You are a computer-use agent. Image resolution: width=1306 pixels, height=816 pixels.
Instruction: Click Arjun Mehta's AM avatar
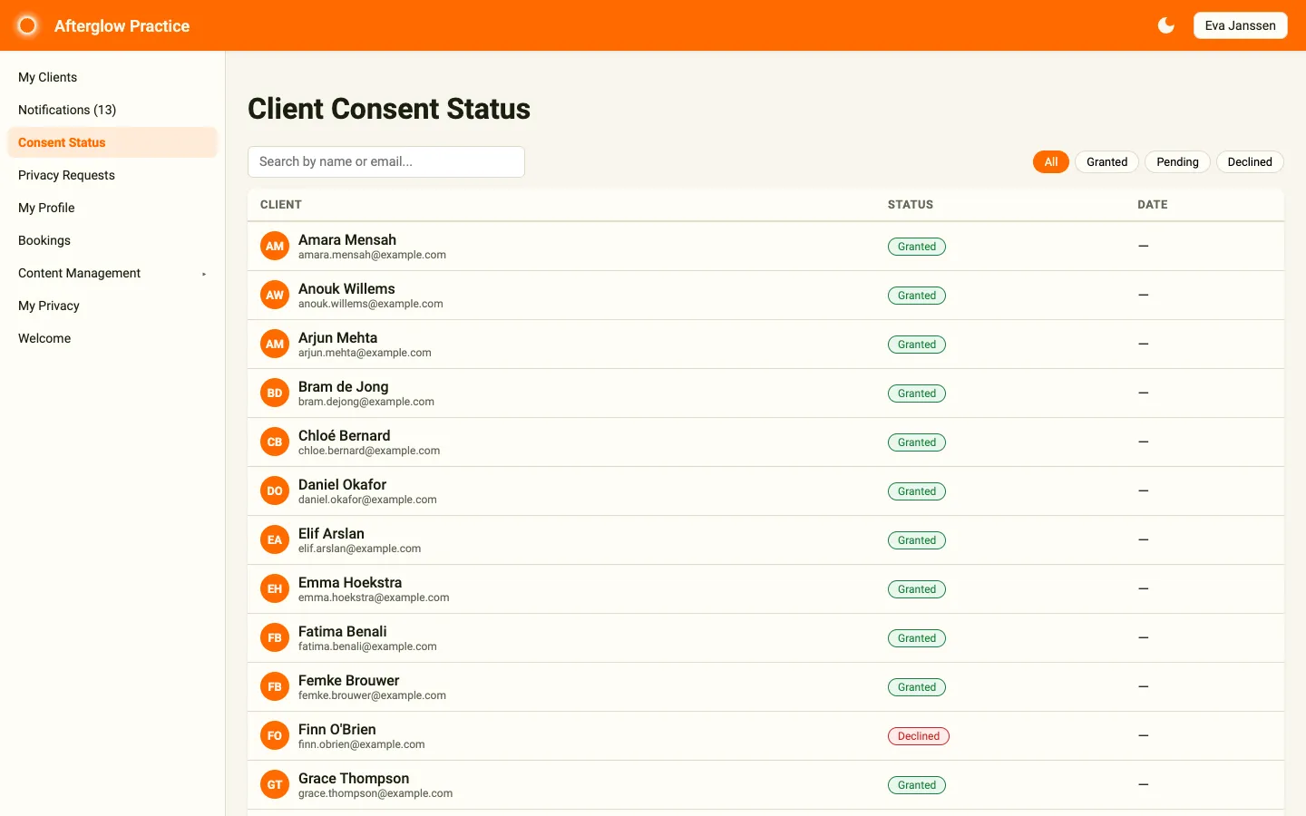pos(275,344)
